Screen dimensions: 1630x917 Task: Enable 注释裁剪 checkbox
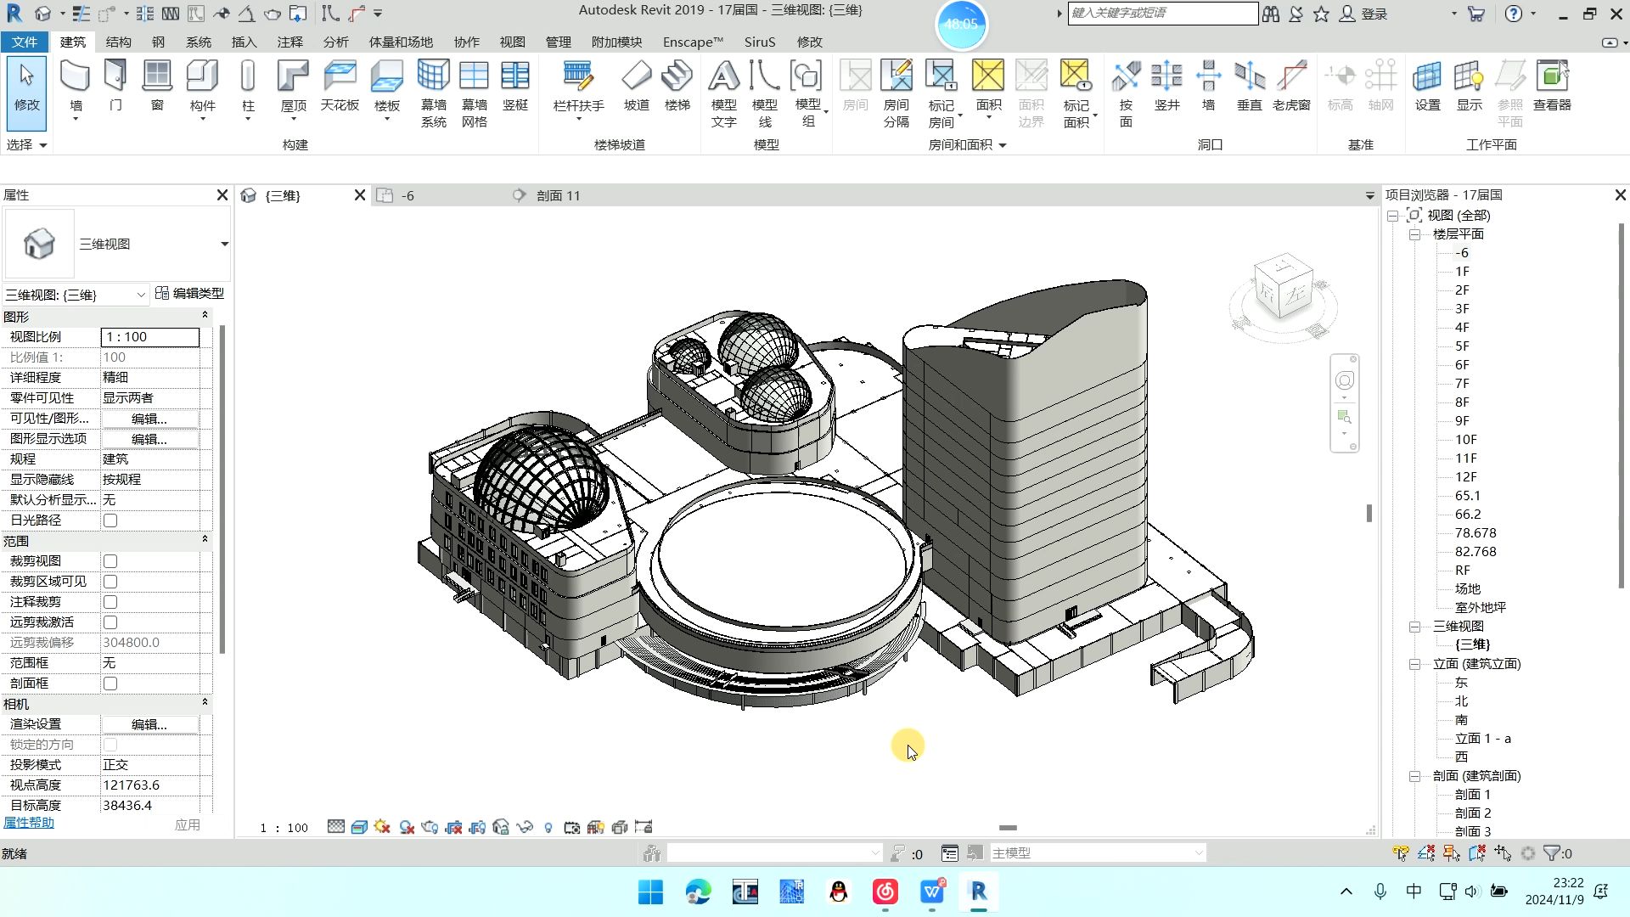109,601
